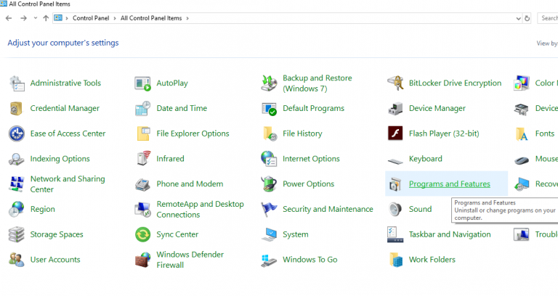Open the Taskbar and Navigation link

(x=450, y=234)
